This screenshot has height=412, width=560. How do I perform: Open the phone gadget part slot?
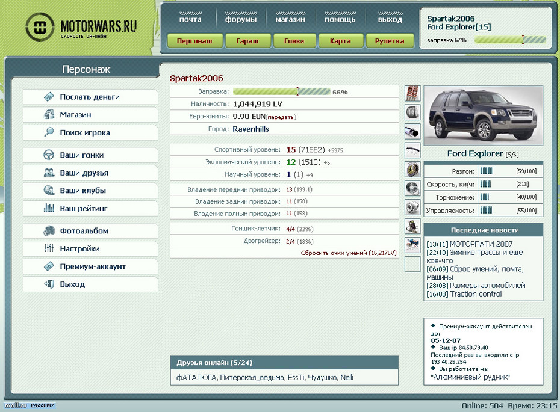tap(412, 226)
